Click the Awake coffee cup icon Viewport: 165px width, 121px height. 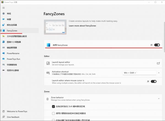click(4, 19)
